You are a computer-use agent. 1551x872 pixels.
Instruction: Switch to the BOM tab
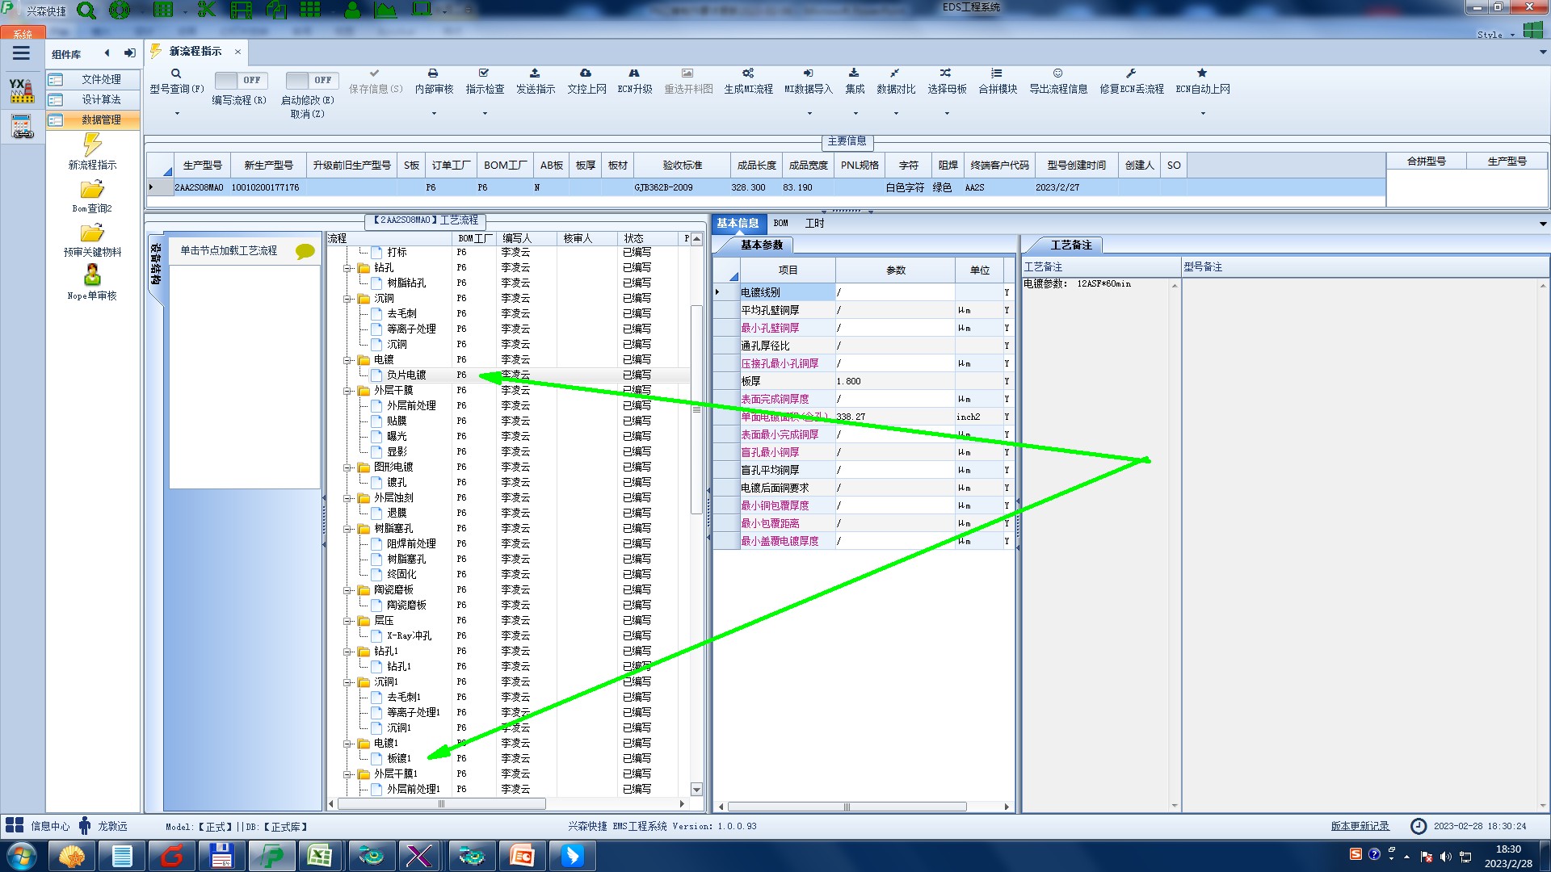tap(780, 224)
